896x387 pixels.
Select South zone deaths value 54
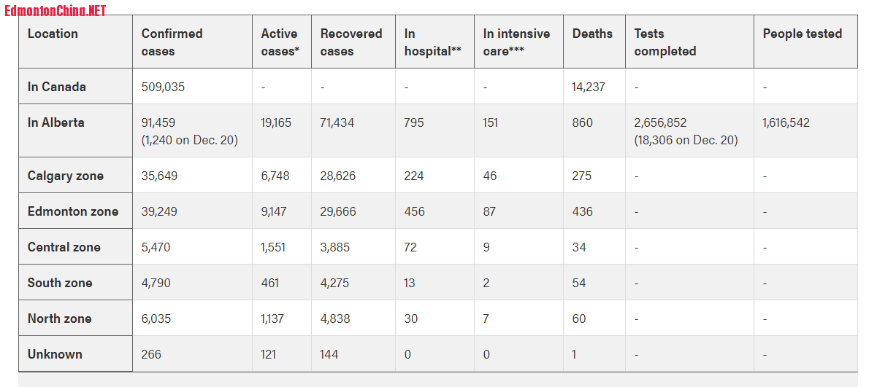[x=579, y=283]
